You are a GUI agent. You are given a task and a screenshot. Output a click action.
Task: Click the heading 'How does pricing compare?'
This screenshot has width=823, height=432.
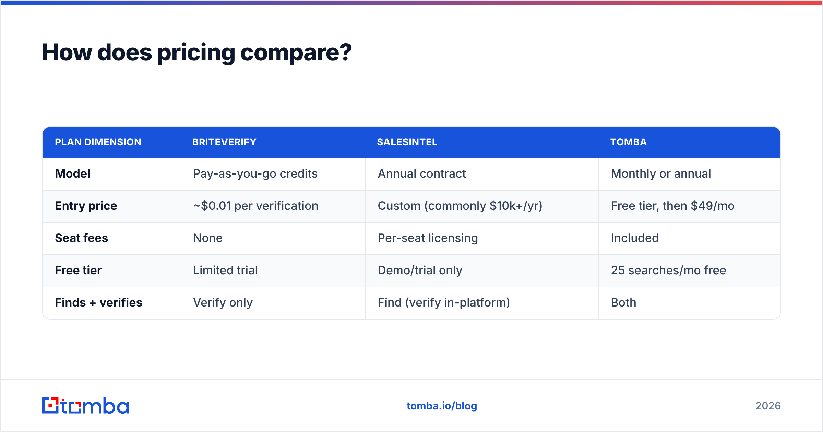(197, 53)
